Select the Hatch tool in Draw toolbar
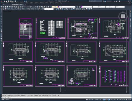Screen dimensions: 132x101 pyautogui.click(x=1, y=35)
